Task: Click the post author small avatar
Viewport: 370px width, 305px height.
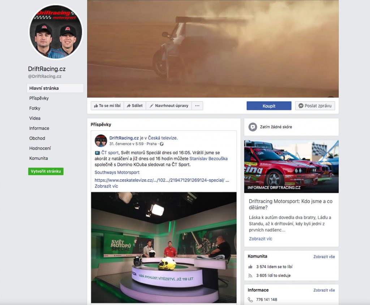Action: pos(101,141)
